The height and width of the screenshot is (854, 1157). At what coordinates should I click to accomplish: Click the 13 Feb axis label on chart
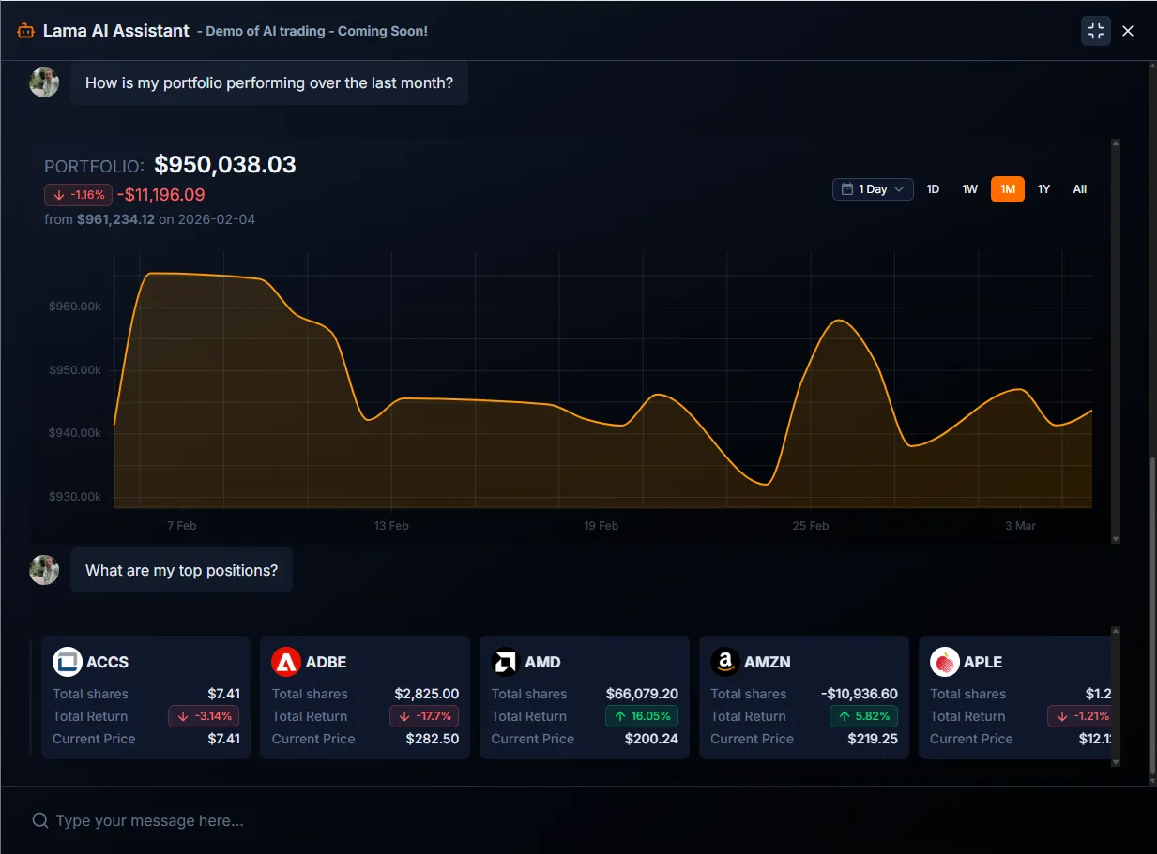click(x=391, y=526)
